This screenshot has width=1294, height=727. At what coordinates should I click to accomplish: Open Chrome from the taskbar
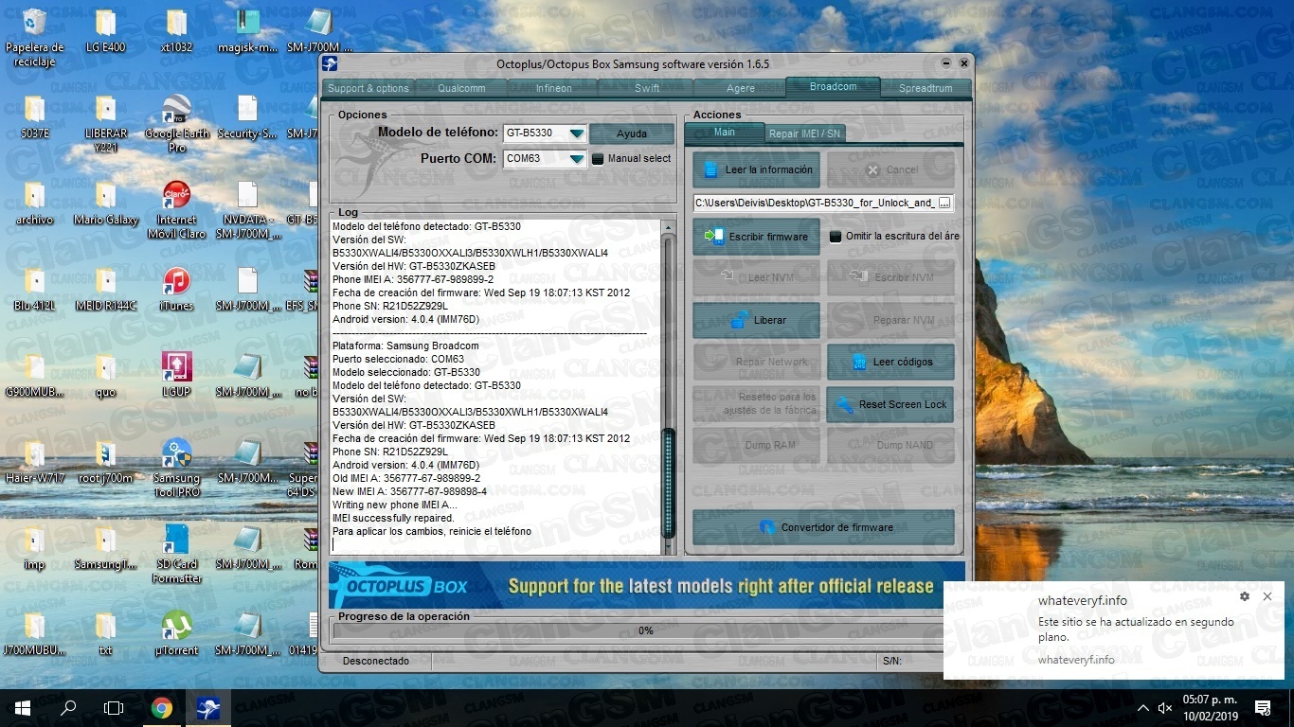click(x=162, y=707)
